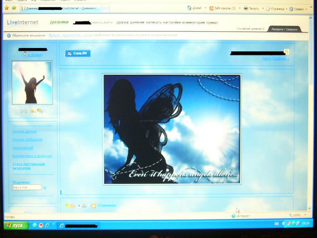The width and height of the screenshot is (317, 238).
Task: Click the page scrollbar up arrow
Action: pos(311,18)
